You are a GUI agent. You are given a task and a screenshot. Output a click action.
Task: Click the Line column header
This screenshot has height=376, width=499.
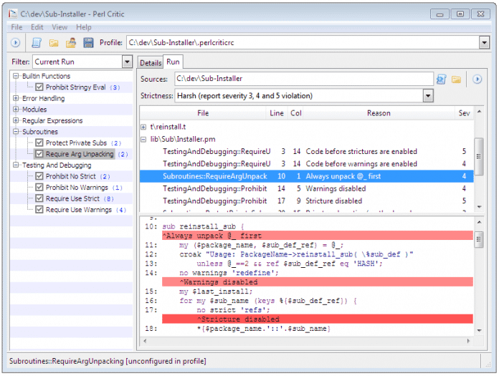click(x=277, y=113)
